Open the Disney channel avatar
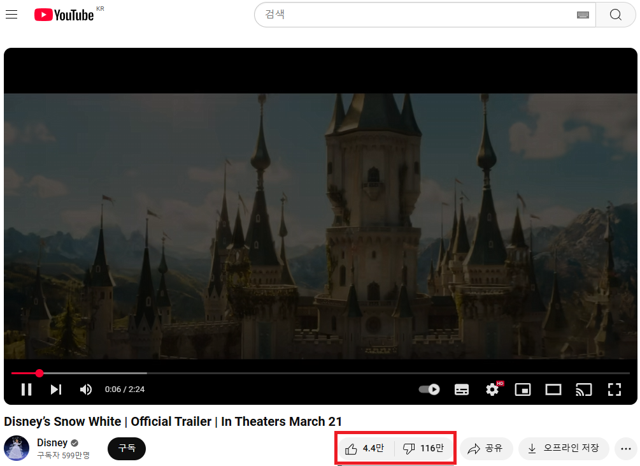 17,448
